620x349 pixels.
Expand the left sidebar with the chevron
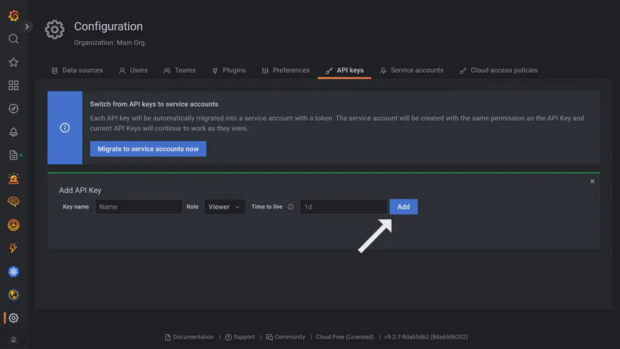click(x=27, y=27)
